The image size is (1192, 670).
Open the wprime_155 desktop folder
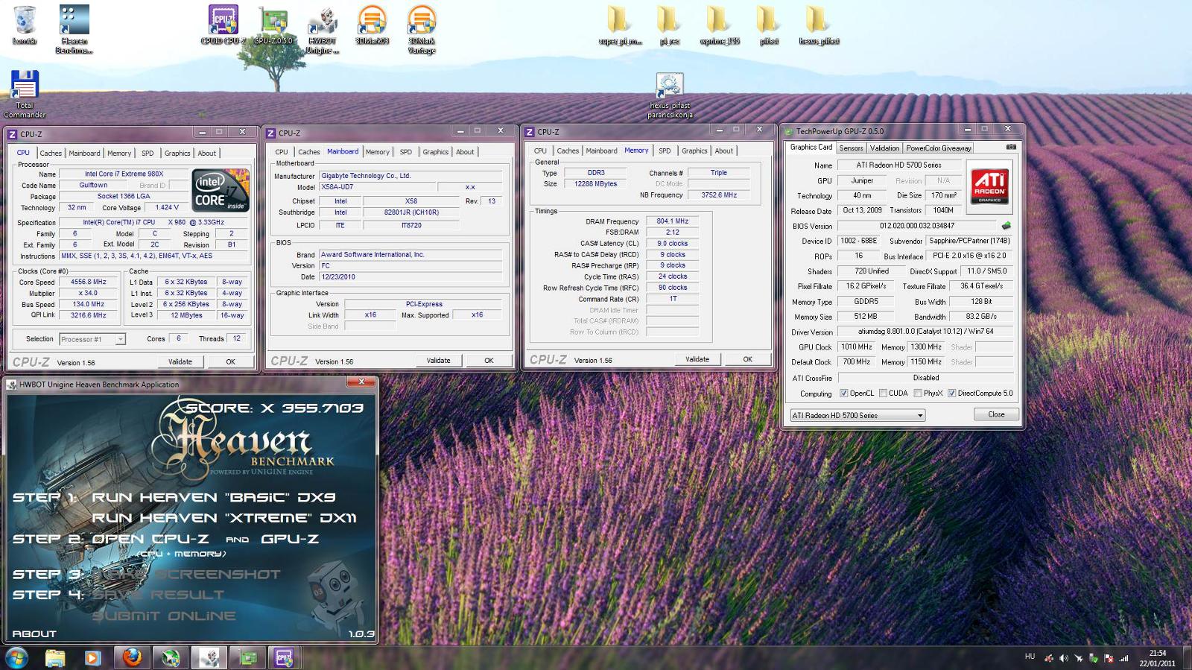pyautogui.click(x=719, y=25)
